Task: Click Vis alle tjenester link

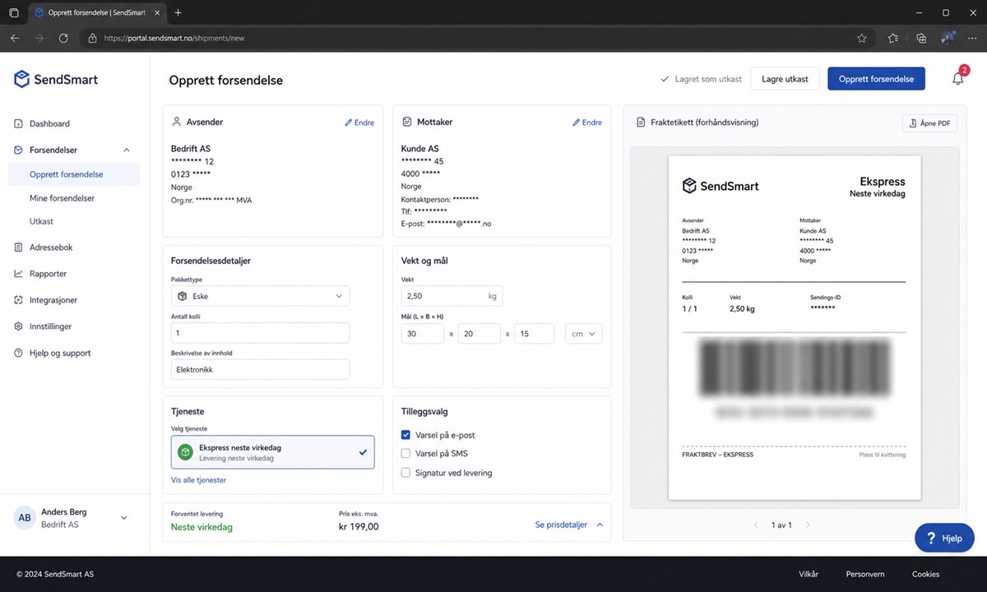Action: point(198,480)
